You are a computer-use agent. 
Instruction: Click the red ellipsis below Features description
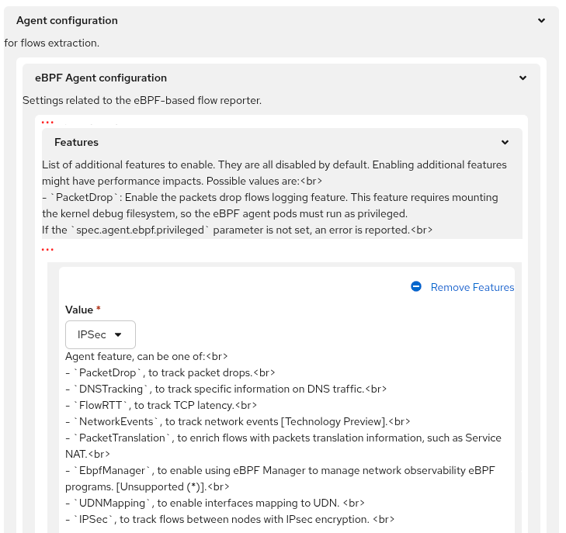[47, 250]
